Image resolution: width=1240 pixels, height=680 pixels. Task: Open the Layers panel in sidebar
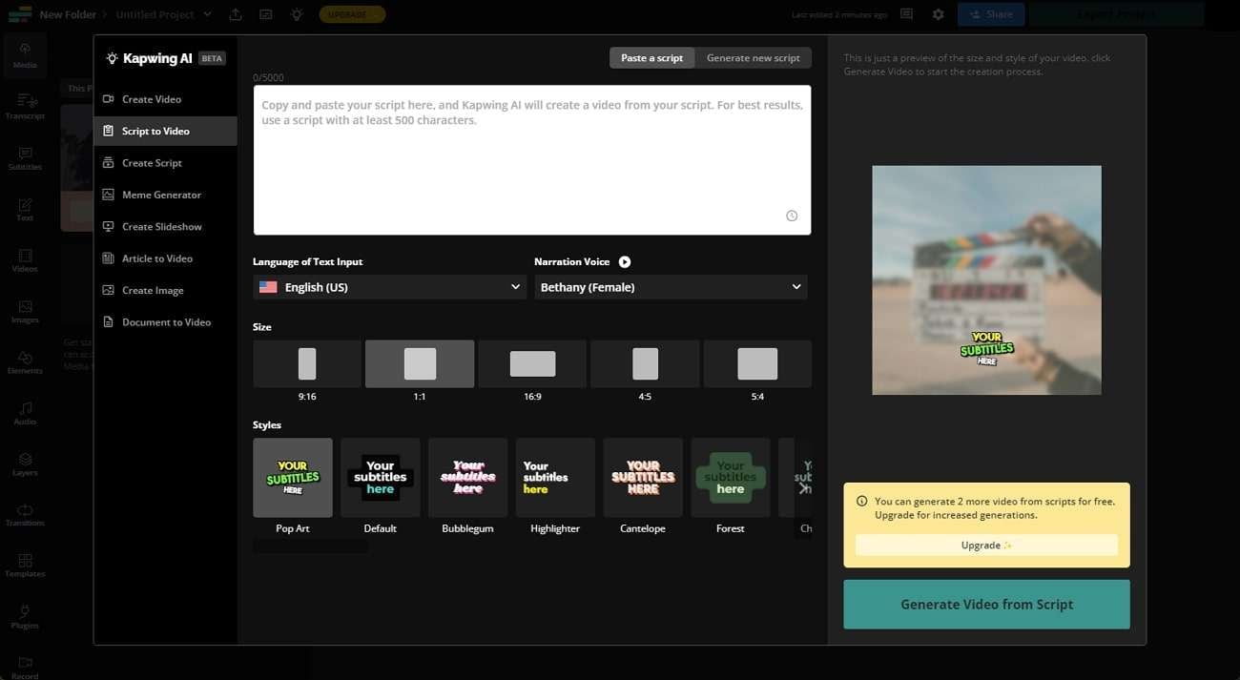point(25,464)
